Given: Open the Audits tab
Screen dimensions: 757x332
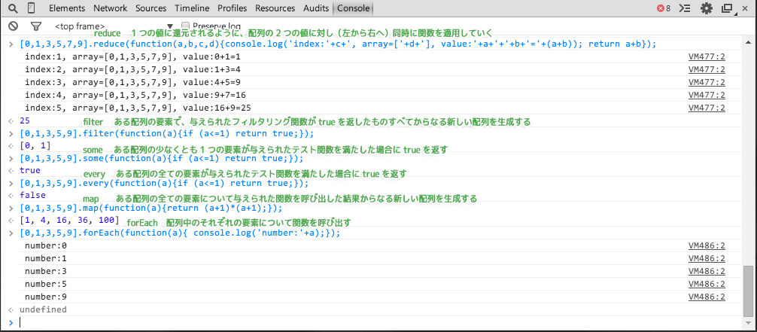Looking at the screenshot, I should 316,8.
